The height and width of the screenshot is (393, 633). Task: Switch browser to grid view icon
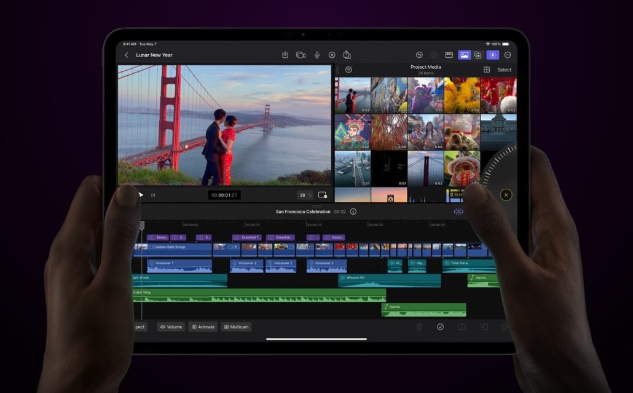(x=487, y=70)
